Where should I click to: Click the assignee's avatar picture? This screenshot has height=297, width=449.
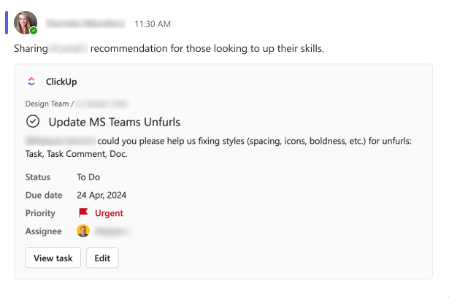tap(83, 231)
